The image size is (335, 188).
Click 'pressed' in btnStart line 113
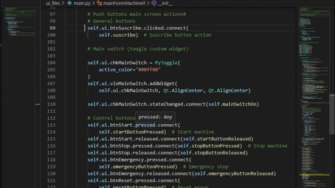146,125
